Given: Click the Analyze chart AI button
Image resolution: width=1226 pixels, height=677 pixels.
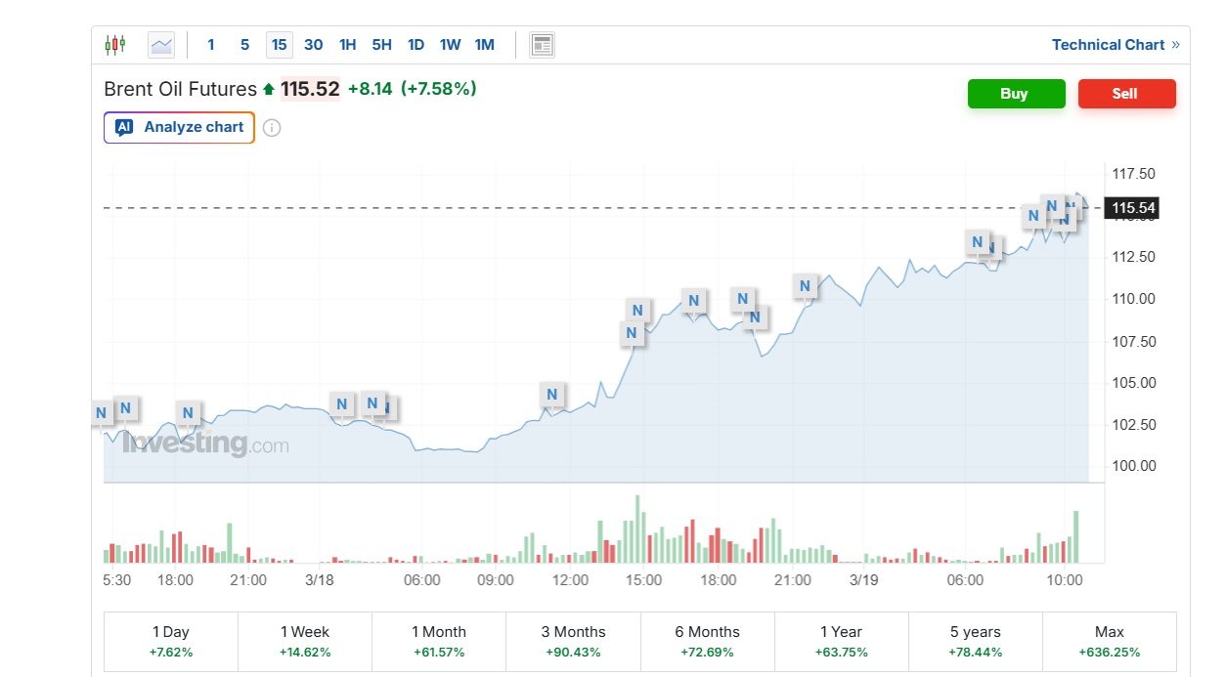Looking at the screenshot, I should click(x=180, y=128).
